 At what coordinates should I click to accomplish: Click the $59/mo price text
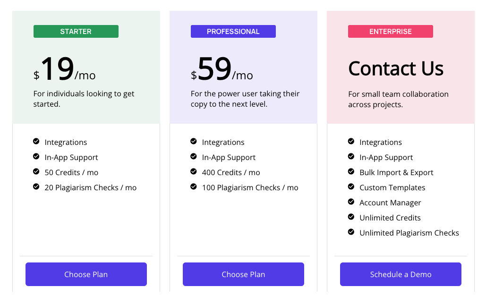pyautogui.click(x=222, y=70)
